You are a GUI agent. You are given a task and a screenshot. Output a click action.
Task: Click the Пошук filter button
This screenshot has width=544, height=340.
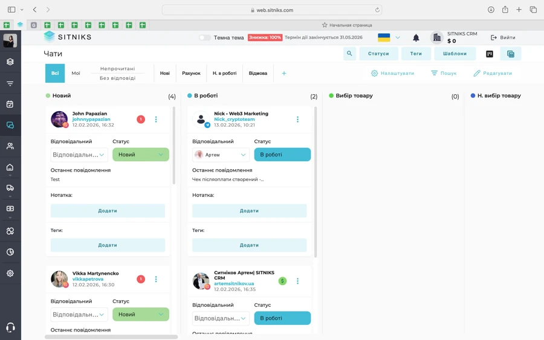[444, 73]
